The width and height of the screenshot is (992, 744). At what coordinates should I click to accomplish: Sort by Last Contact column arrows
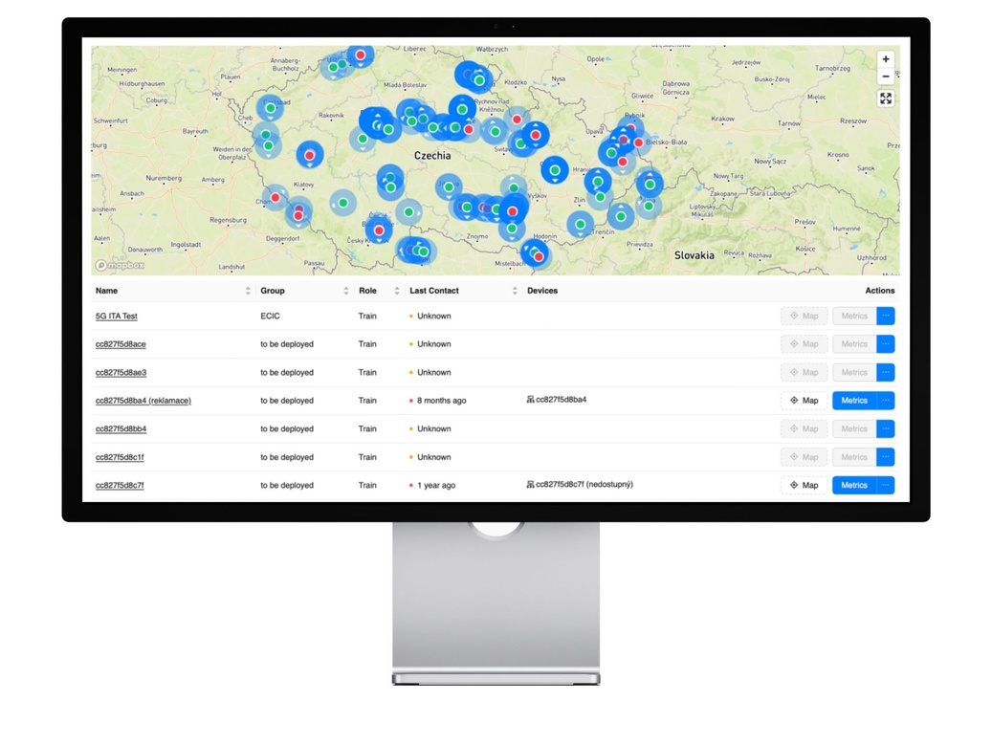click(515, 291)
